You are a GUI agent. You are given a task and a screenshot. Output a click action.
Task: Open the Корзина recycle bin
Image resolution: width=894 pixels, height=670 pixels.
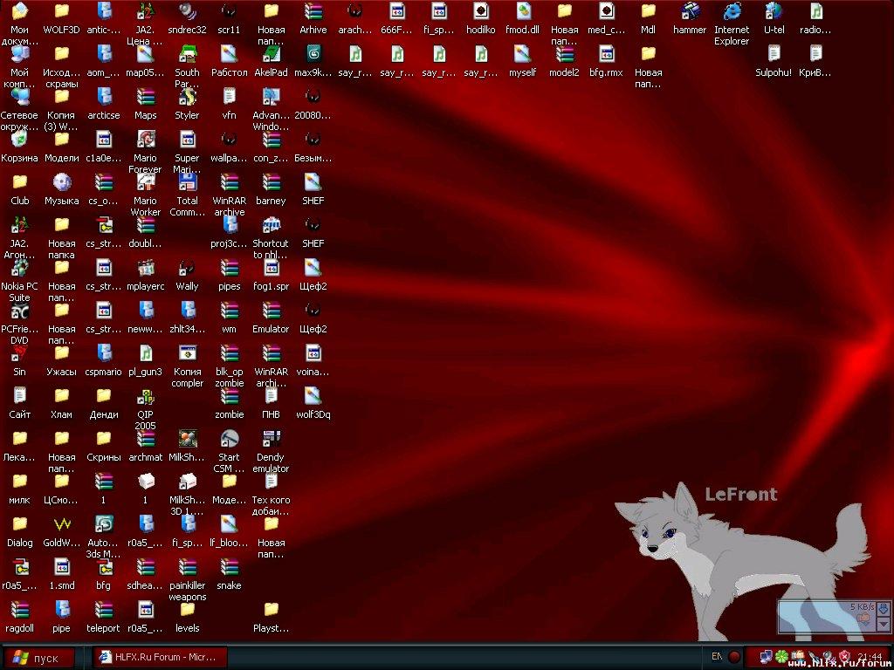pyautogui.click(x=19, y=140)
